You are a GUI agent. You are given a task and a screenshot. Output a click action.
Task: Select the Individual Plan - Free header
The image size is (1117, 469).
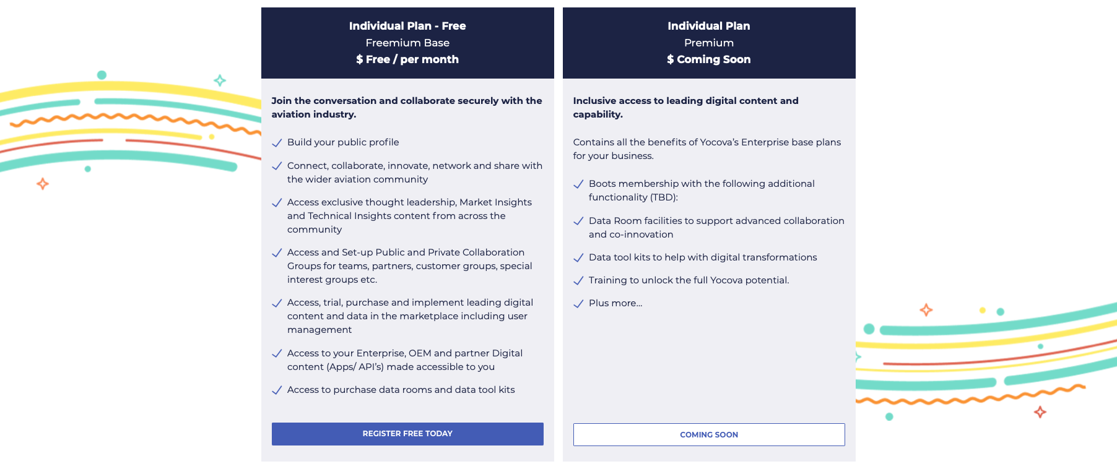tap(407, 26)
